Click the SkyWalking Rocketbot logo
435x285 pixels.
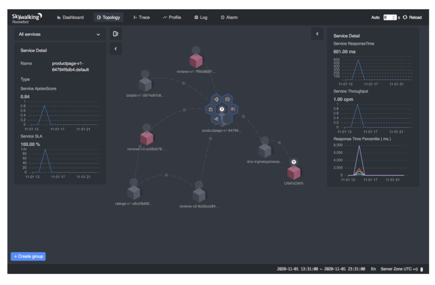(27, 18)
